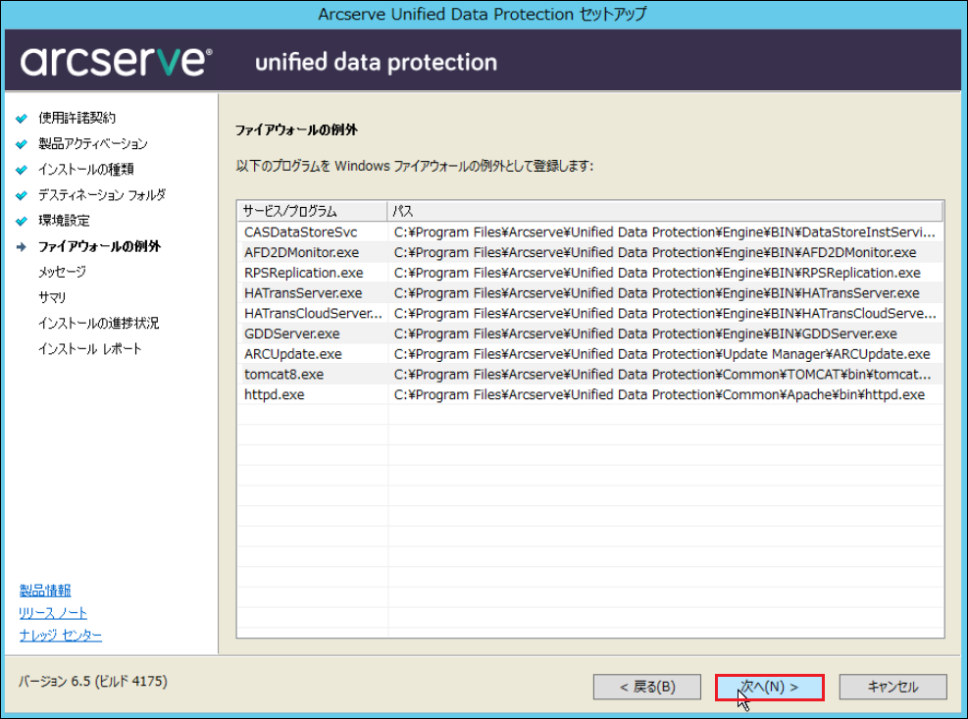Click the path ending BIN¥DataStoreInstServi...
This screenshot has height=719, width=968.
[665, 232]
